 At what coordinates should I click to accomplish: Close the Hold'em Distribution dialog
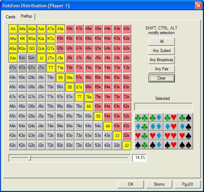198,6
